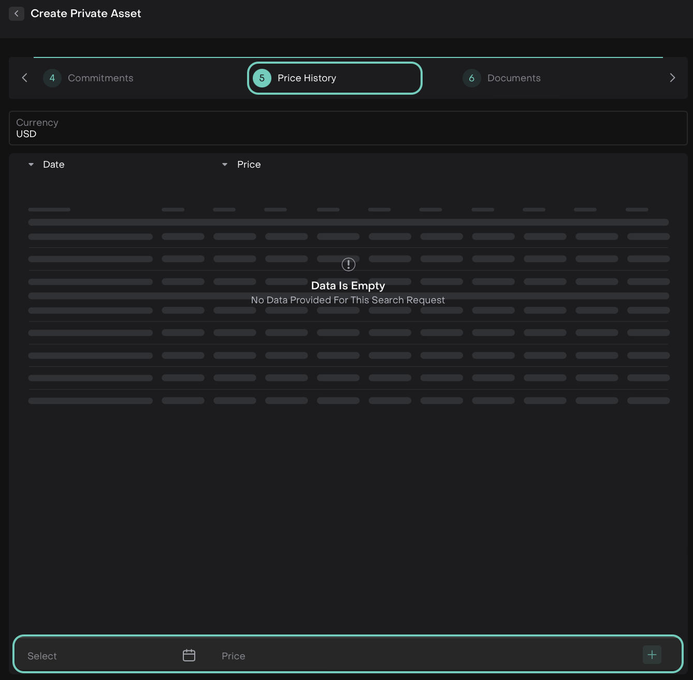
Task: Click the step 4 number badge
Action: pyautogui.click(x=52, y=78)
